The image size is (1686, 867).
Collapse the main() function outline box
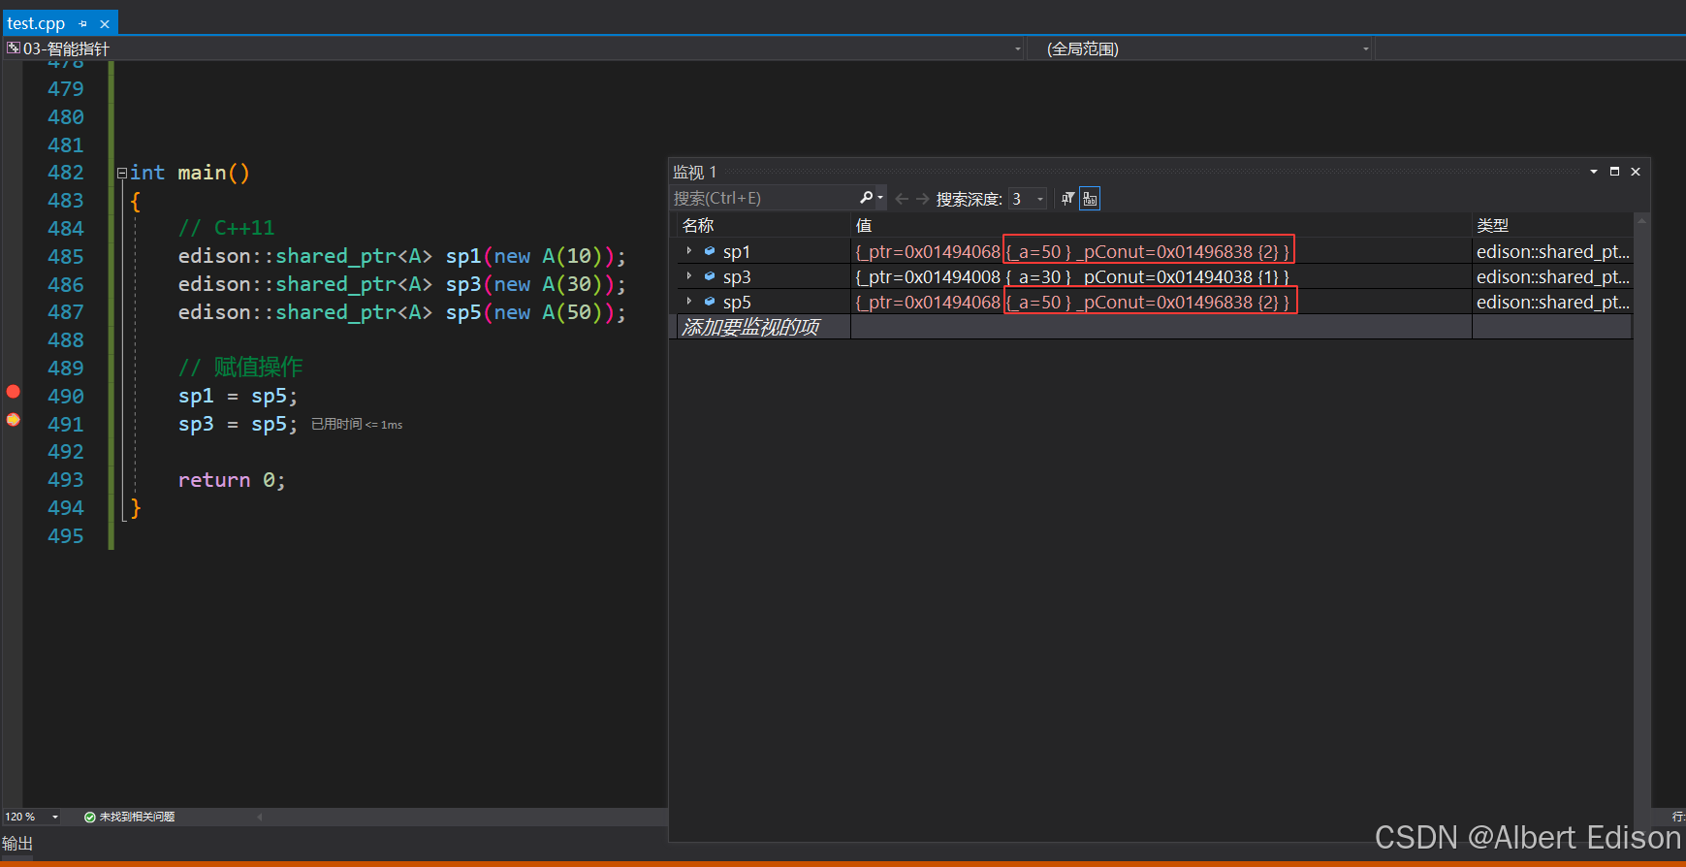(x=122, y=174)
